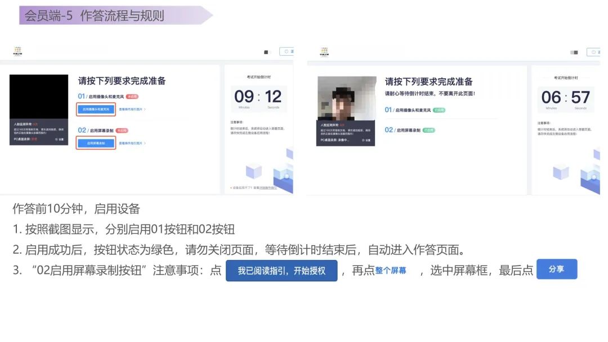Viewport: 608px width, 342px height.
Task: Click the clock button in the 09:12 screenshot header
Action: pyautogui.click(x=287, y=52)
